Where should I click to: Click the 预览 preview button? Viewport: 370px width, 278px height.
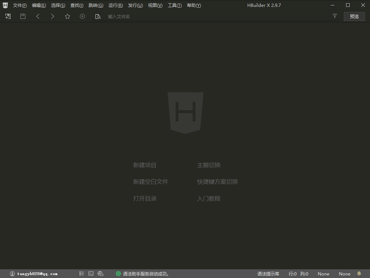coord(354,17)
